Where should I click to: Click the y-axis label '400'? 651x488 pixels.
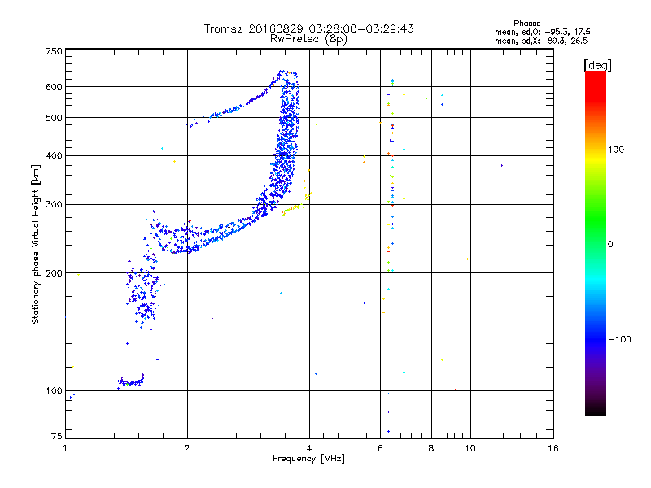click(54, 156)
